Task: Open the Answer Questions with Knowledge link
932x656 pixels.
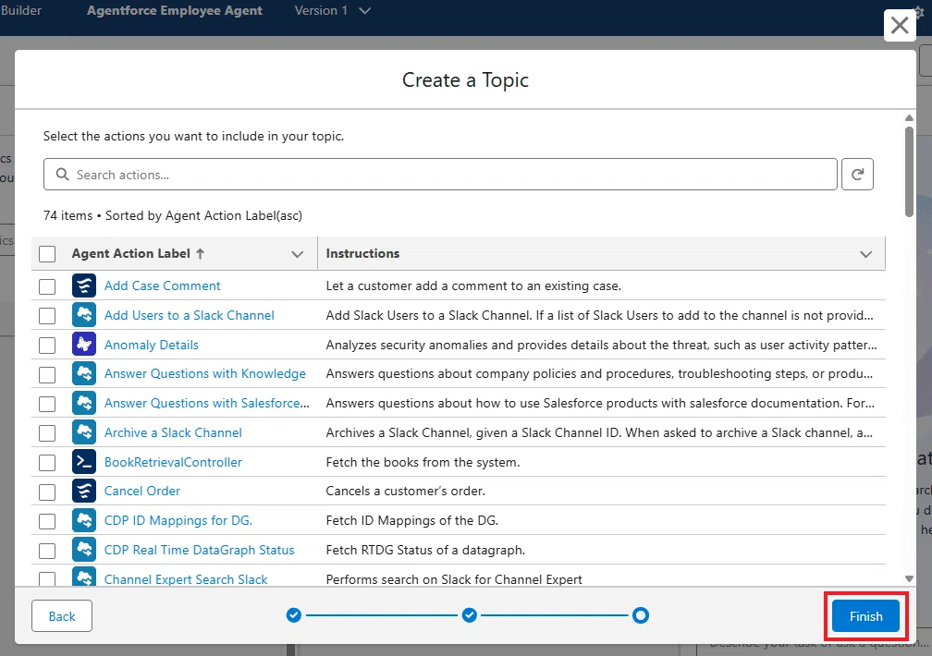Action: [204, 374]
